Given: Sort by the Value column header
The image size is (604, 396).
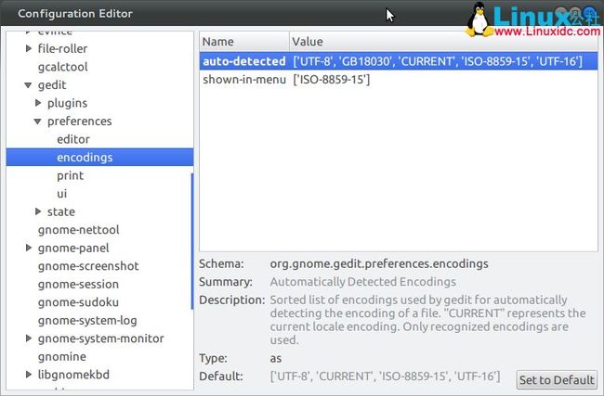Looking at the screenshot, I should pyautogui.click(x=443, y=42).
